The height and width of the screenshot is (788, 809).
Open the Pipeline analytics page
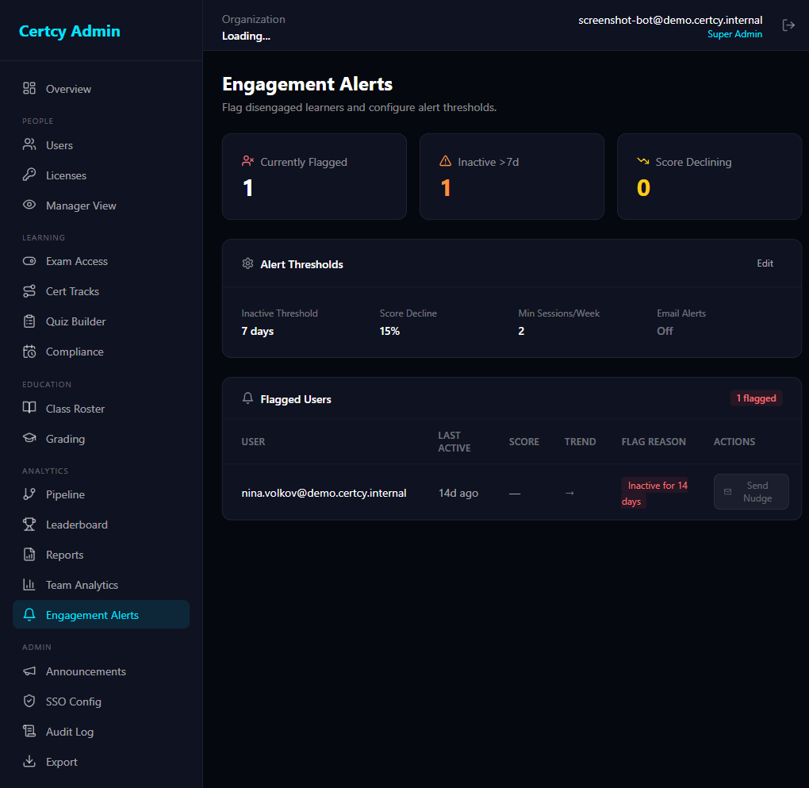click(102, 494)
